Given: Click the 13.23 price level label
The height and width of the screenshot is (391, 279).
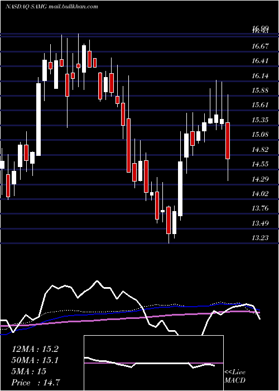Looking at the screenshot, I should 260,238.
